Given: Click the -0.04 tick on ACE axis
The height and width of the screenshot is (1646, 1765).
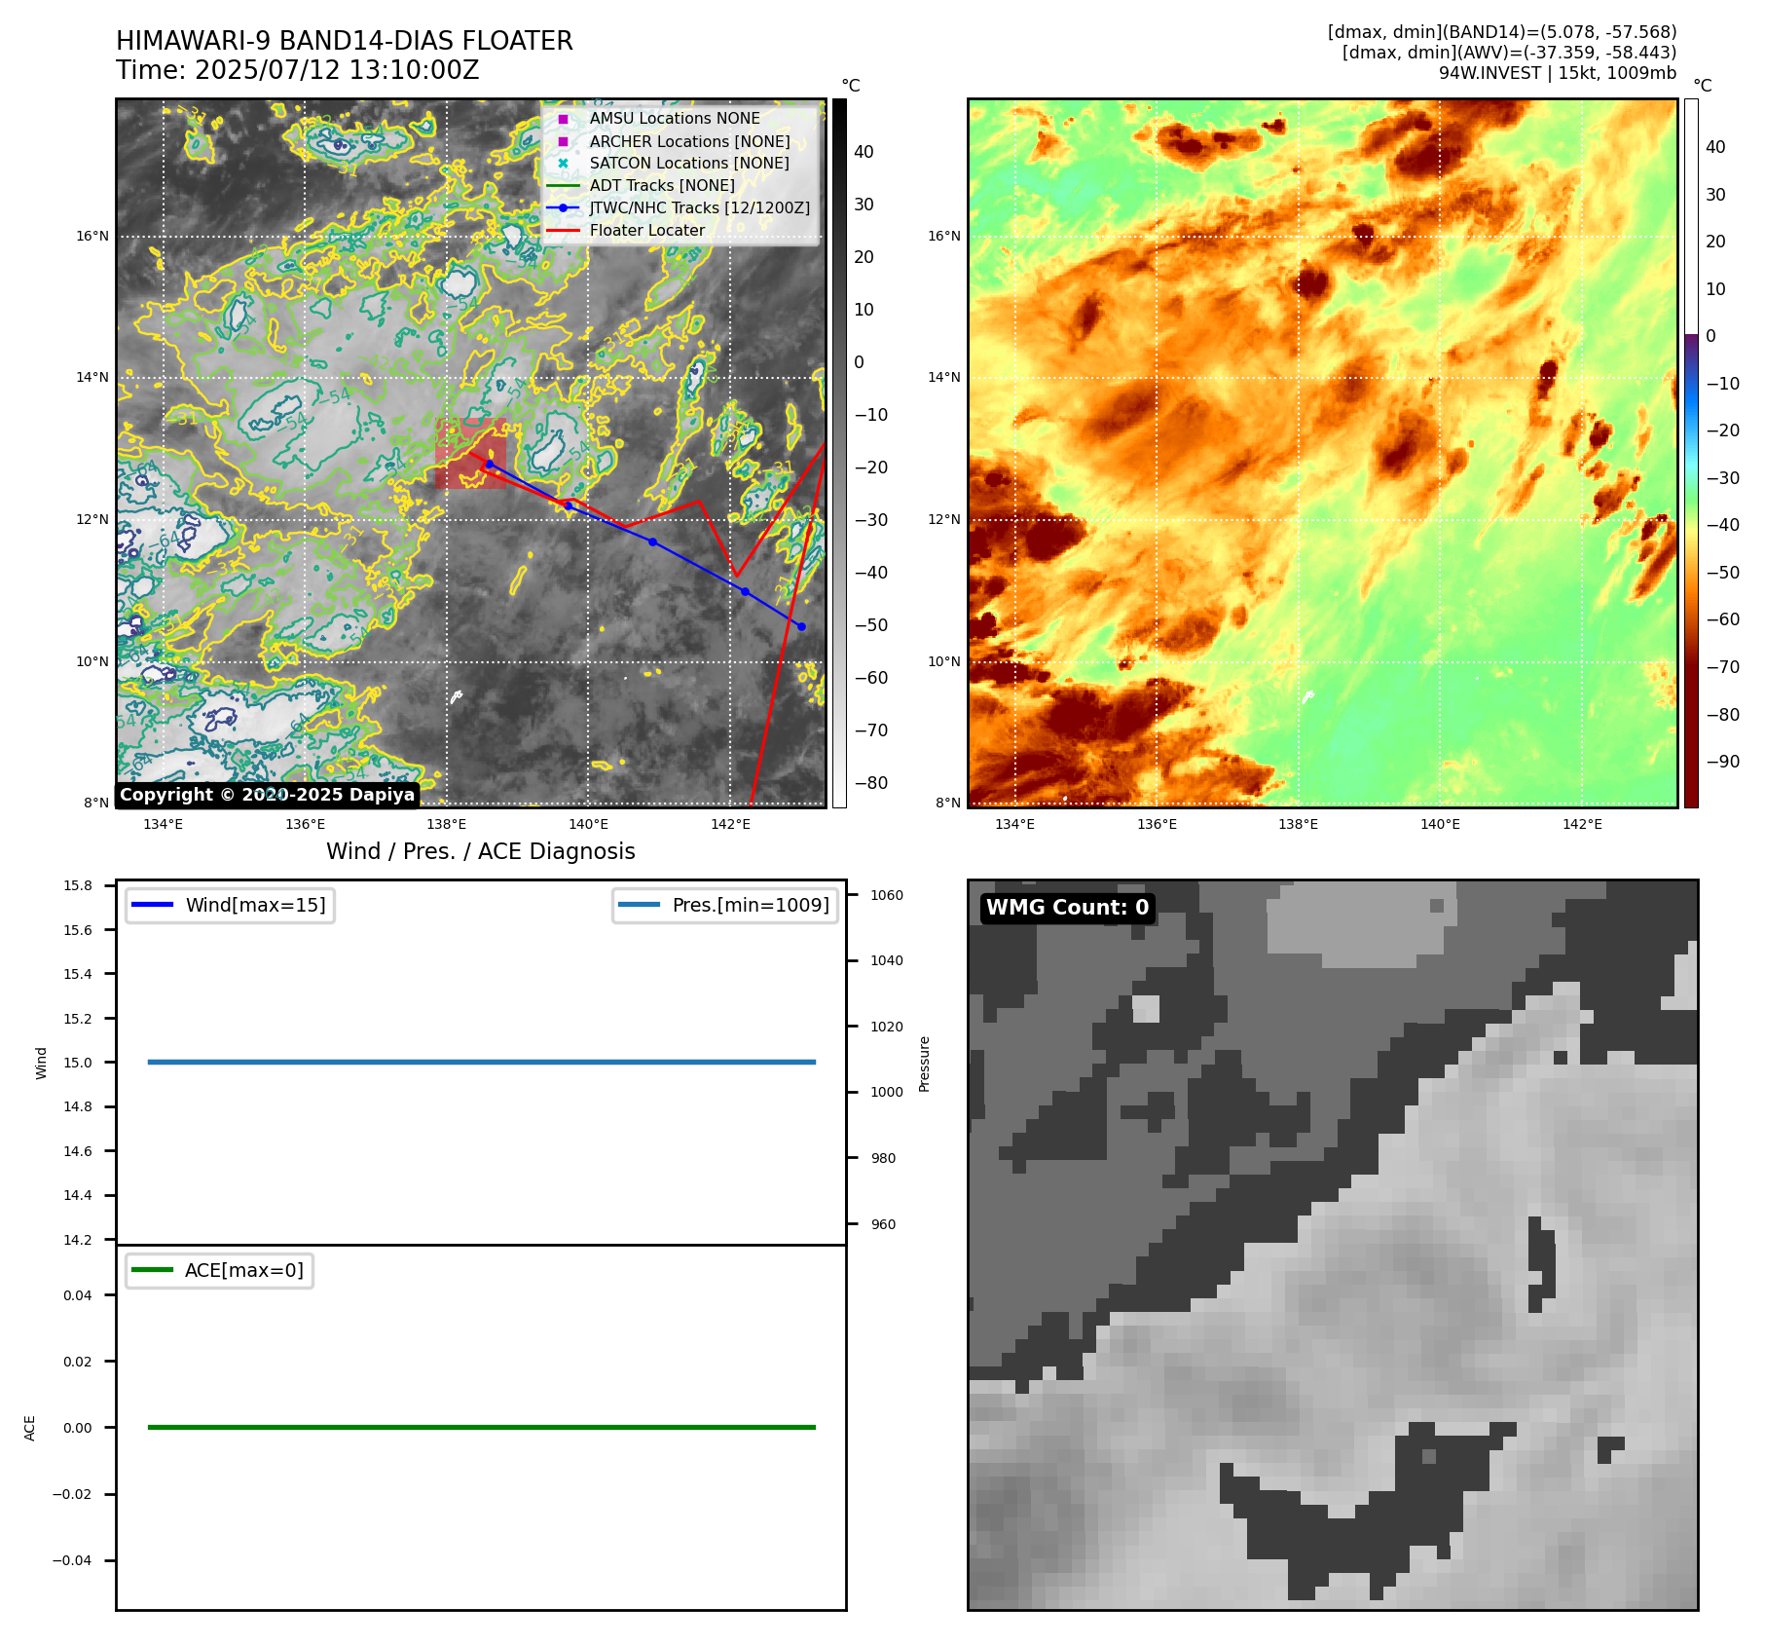Looking at the screenshot, I should 72,1560.
